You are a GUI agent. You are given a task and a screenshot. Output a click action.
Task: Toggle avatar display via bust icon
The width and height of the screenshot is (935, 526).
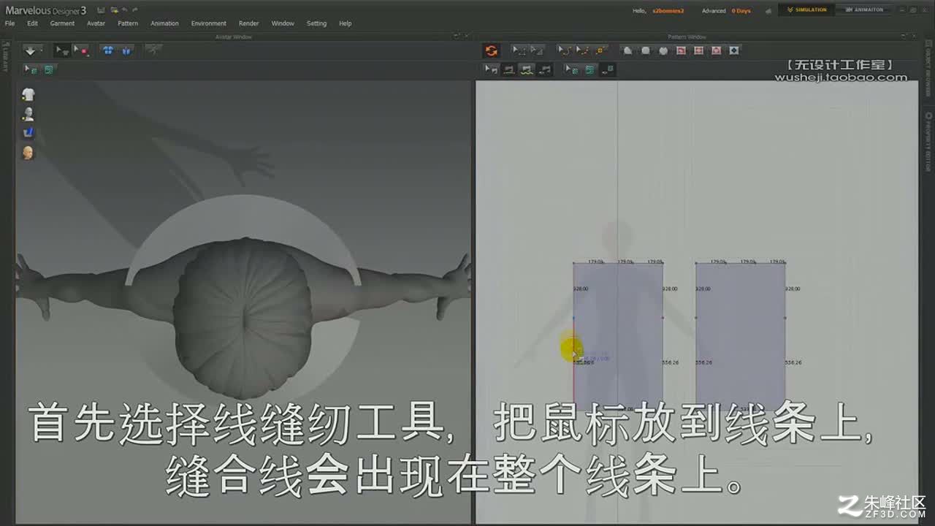(28, 114)
